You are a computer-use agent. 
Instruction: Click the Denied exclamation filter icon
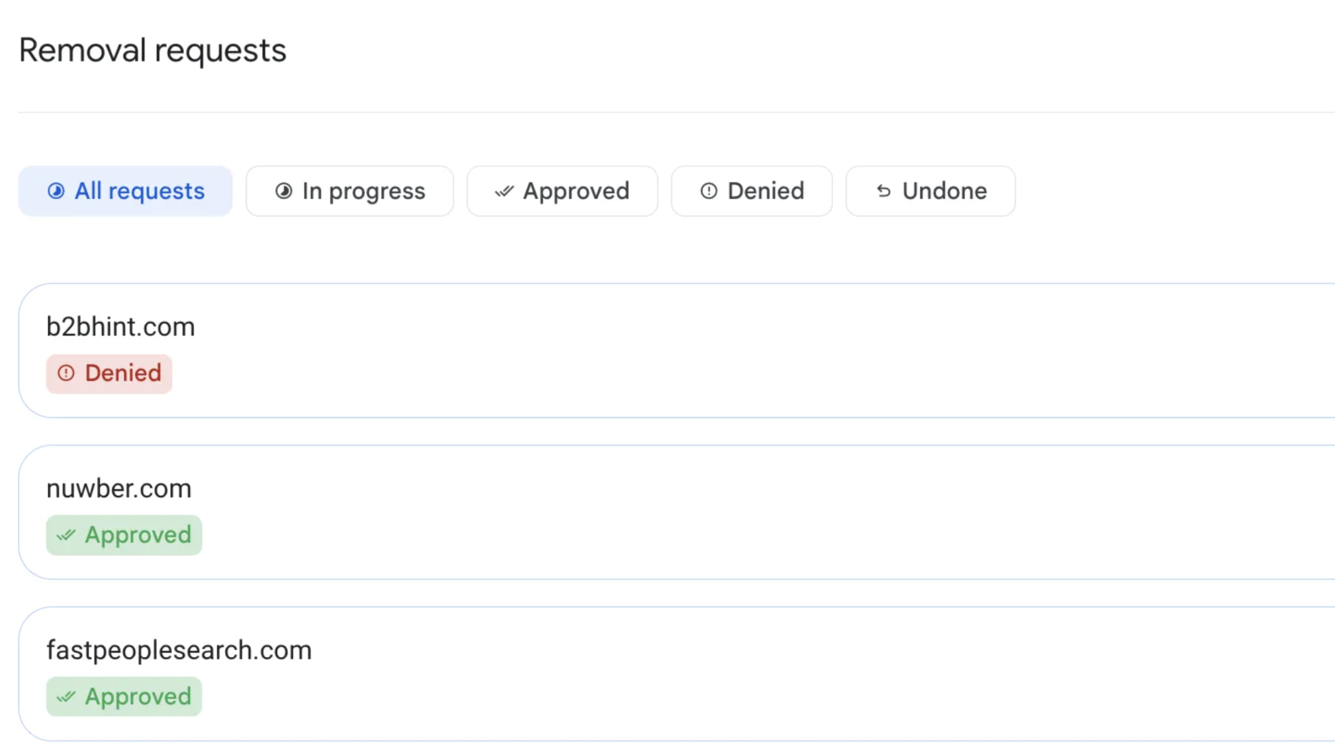(x=709, y=191)
